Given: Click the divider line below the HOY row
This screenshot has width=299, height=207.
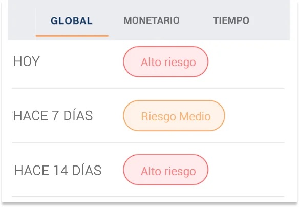Looking at the screenshot, I should [x=148, y=89].
